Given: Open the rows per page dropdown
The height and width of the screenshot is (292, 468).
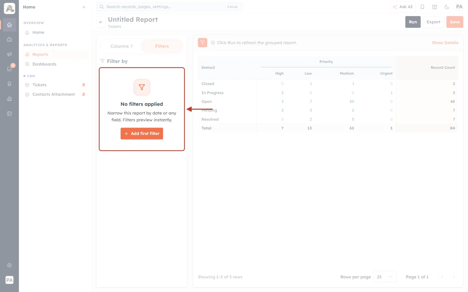Looking at the screenshot, I should coord(385,277).
